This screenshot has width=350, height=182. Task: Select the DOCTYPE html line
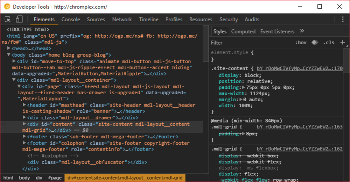pos(28,29)
